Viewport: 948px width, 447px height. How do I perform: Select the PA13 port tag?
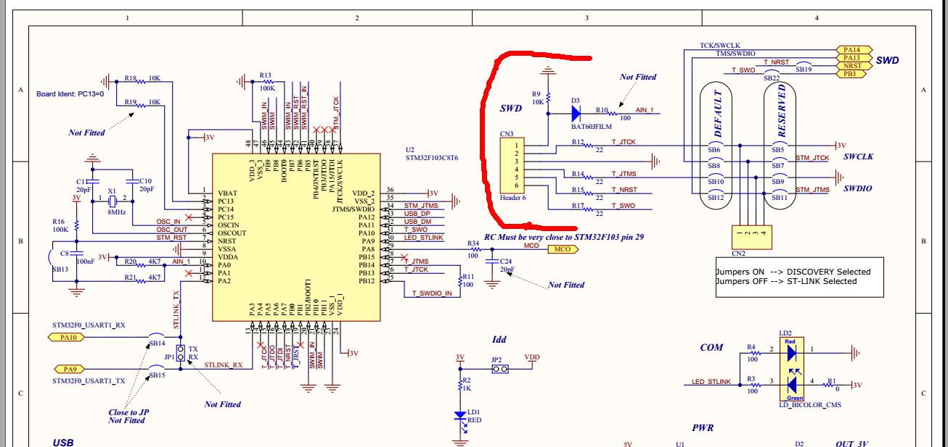point(852,57)
